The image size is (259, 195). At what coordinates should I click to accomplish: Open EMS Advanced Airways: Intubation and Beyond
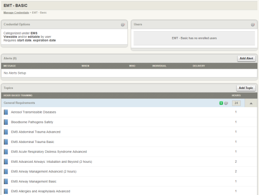click(51, 162)
